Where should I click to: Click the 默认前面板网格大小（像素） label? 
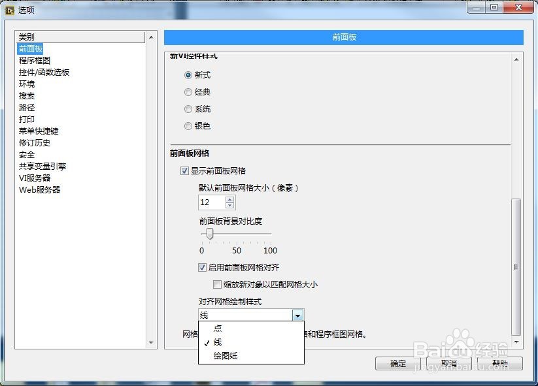pos(248,188)
